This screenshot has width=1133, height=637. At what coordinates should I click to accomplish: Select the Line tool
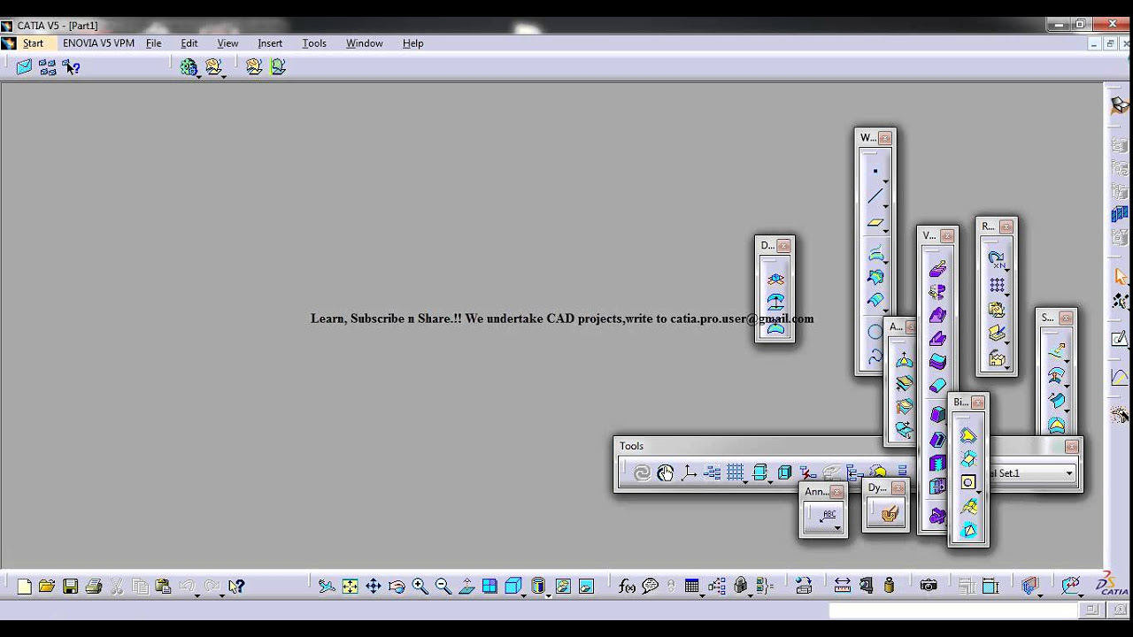pyautogui.click(x=874, y=194)
